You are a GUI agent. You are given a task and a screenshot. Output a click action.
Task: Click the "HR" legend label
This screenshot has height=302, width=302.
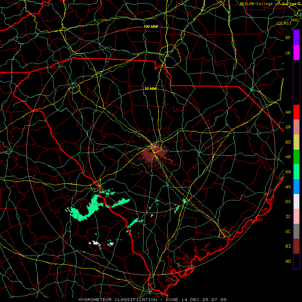coord(288,157)
